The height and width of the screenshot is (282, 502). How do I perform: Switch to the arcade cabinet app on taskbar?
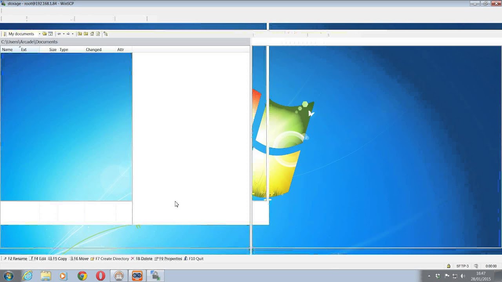(119, 276)
